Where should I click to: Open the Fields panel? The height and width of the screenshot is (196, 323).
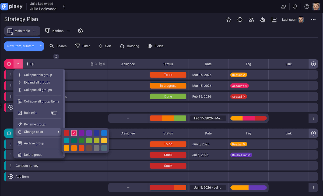pos(155,46)
